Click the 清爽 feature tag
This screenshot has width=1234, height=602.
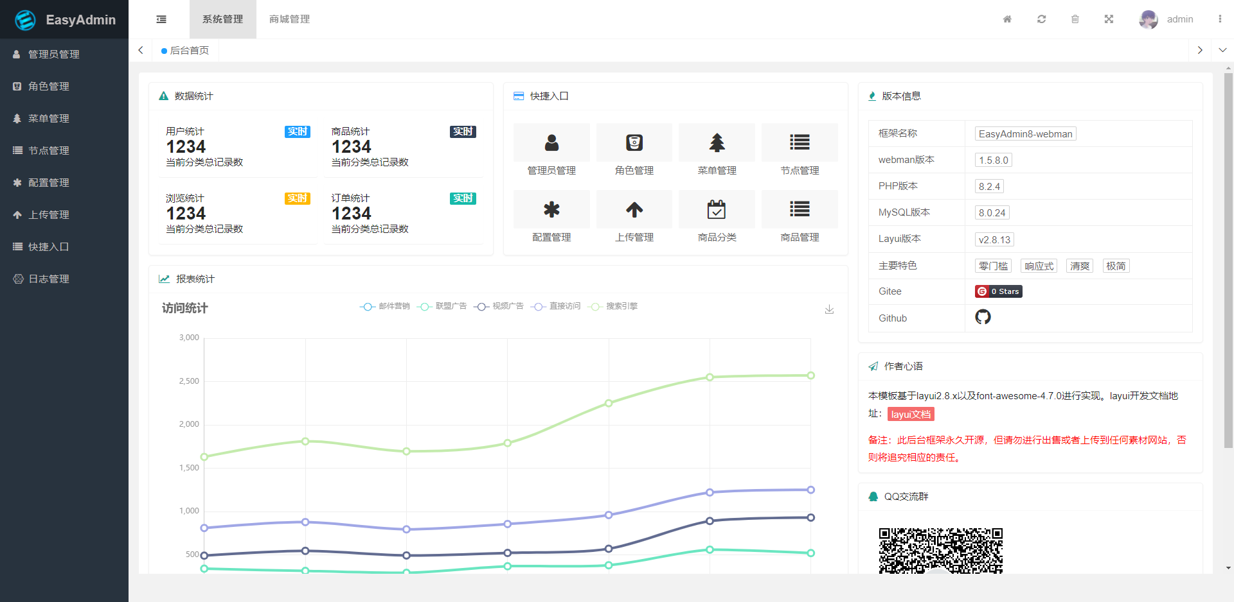tap(1080, 266)
